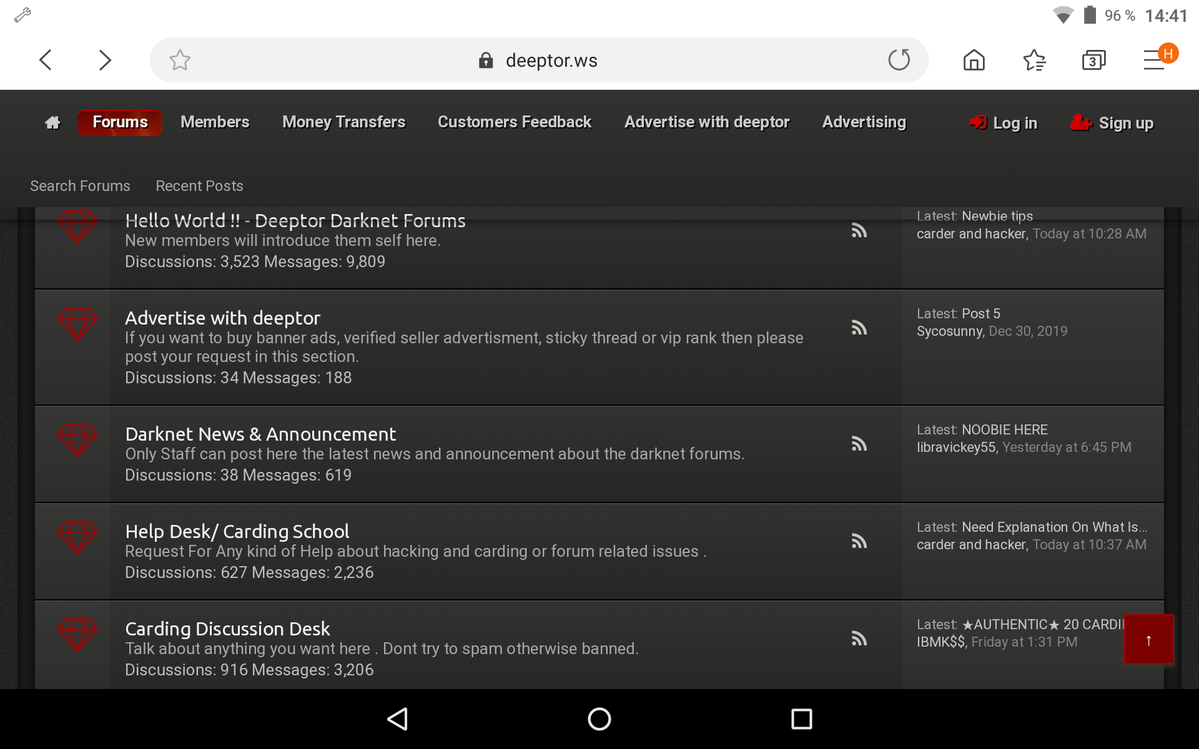1199x749 pixels.
Task: Toggle the Recent Posts view
Action: [199, 185]
